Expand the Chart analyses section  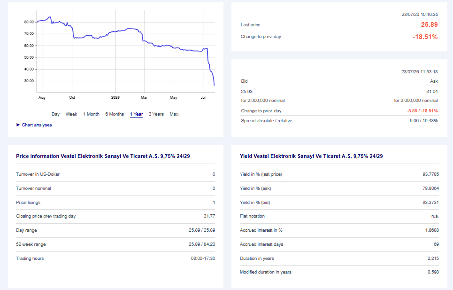(34, 125)
